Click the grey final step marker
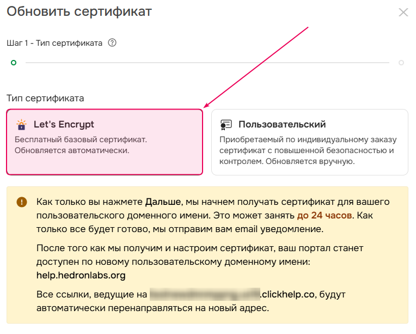 [x=401, y=63]
